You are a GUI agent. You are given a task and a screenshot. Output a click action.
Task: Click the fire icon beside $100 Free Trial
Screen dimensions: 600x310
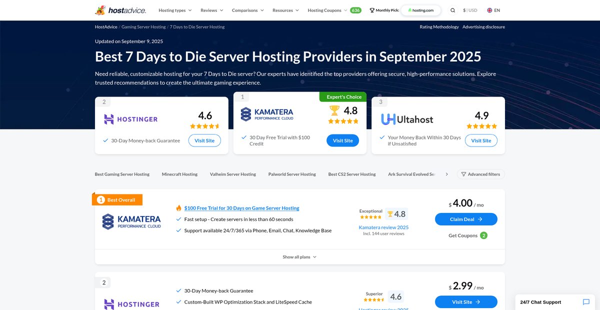(178, 208)
